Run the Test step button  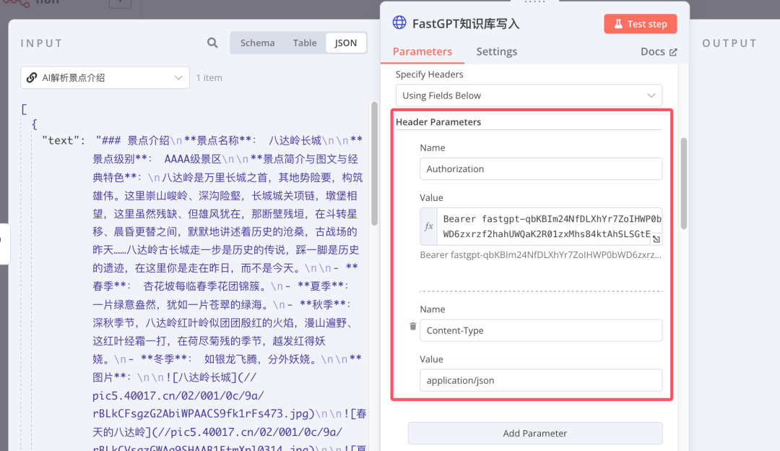coord(640,24)
